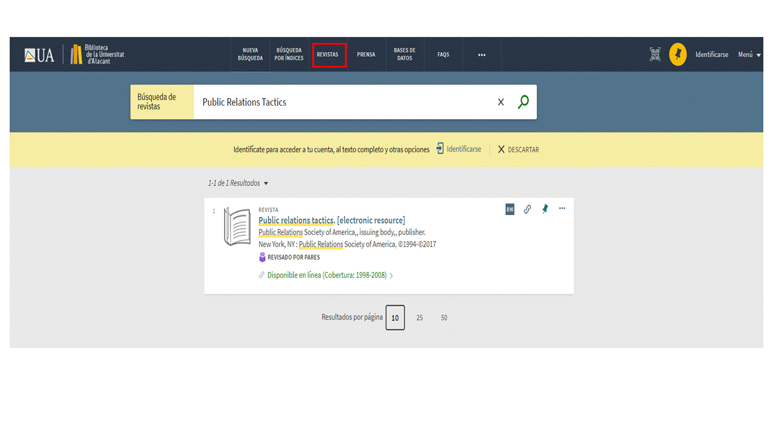The image size is (773, 435).
Task: Click the green magnifying glass search icon
Action: (523, 102)
